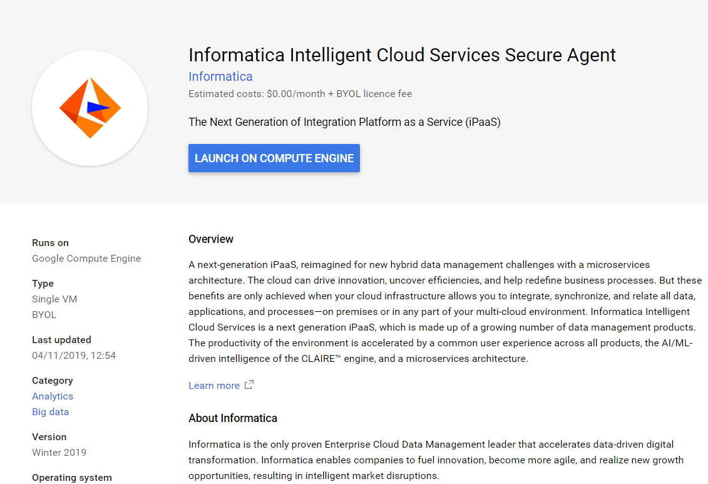The width and height of the screenshot is (708, 484).
Task: Click the external link icon beside Learn more
Action: point(249,384)
